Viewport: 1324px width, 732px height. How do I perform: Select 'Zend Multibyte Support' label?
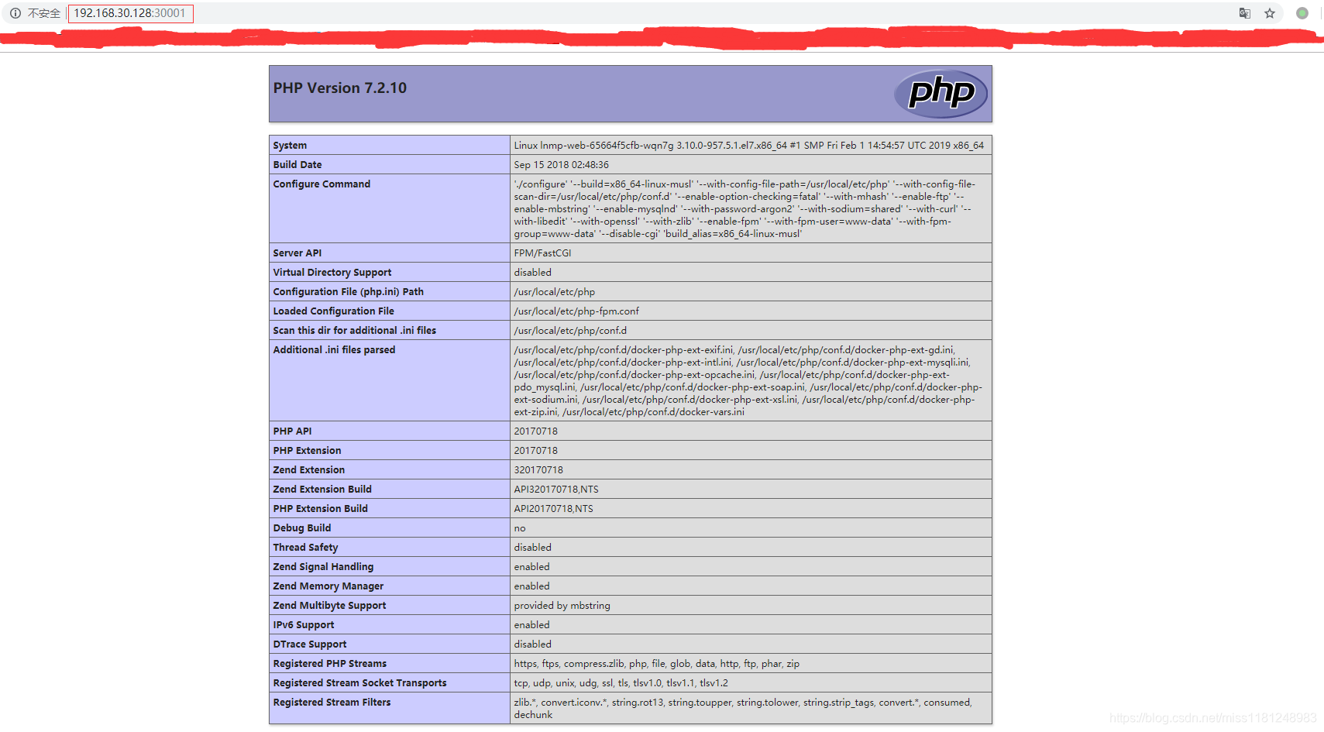[329, 606]
